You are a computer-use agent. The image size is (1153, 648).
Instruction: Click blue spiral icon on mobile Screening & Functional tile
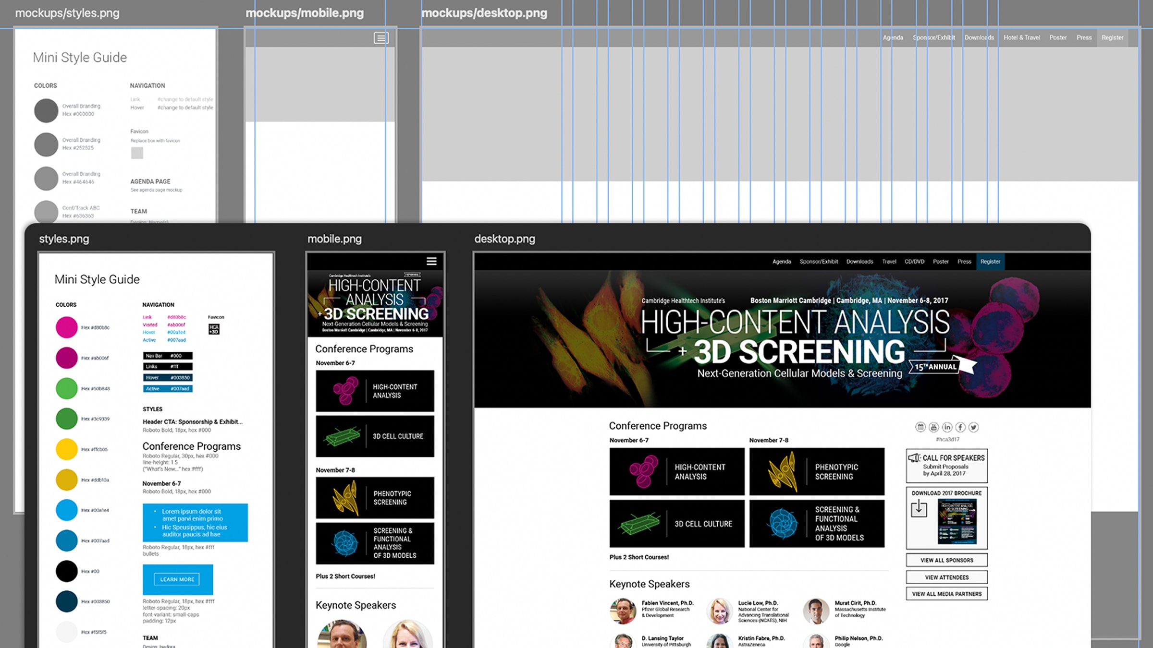click(345, 543)
